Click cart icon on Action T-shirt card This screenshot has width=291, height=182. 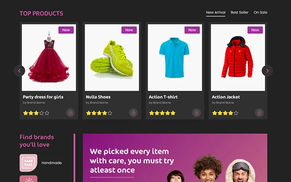tap(196, 113)
